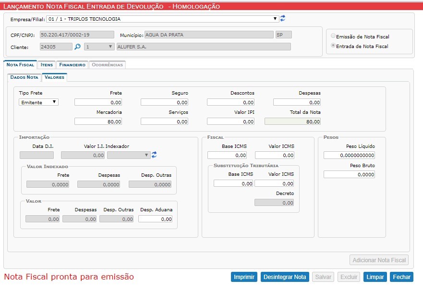Viewport: 423px width, 304px height.
Task: Open the Empresa/Filial dropdown
Action: [x=163, y=19]
